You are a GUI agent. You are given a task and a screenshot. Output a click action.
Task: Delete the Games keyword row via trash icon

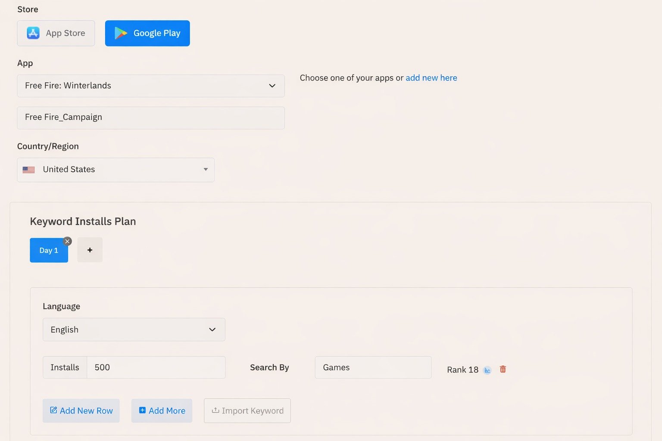pos(503,370)
